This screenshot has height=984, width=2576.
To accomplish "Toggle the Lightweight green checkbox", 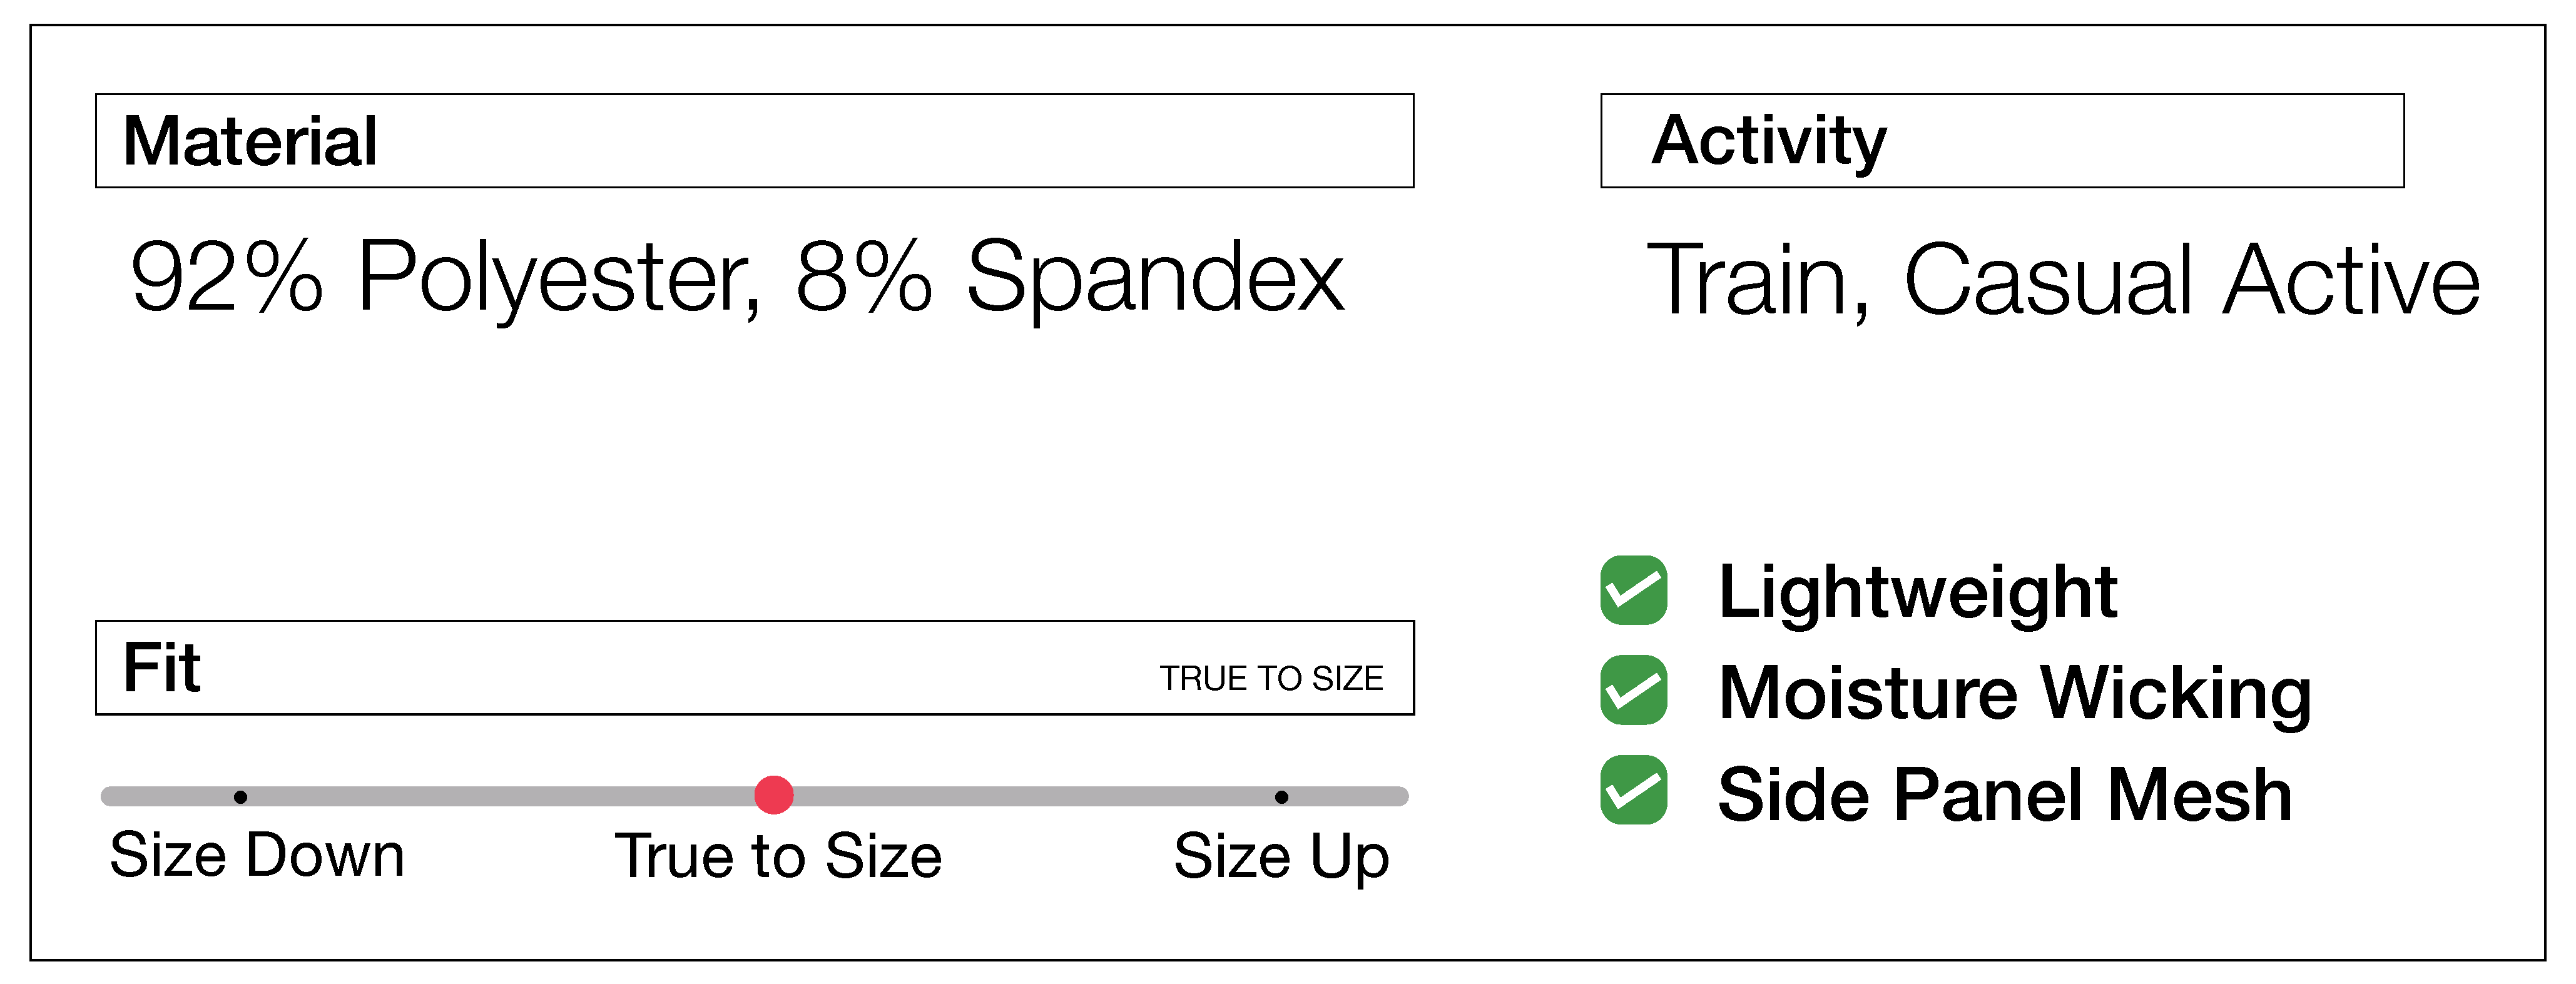I will pos(1633,590).
